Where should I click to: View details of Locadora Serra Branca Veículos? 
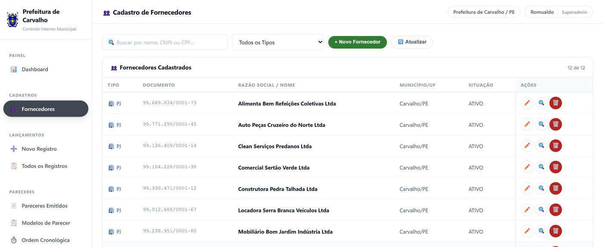tap(541, 210)
